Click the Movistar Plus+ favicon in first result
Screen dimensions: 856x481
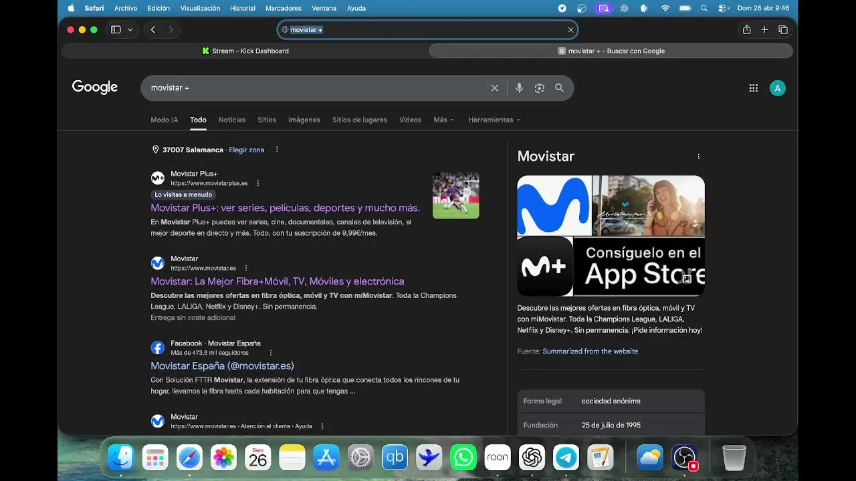(158, 178)
